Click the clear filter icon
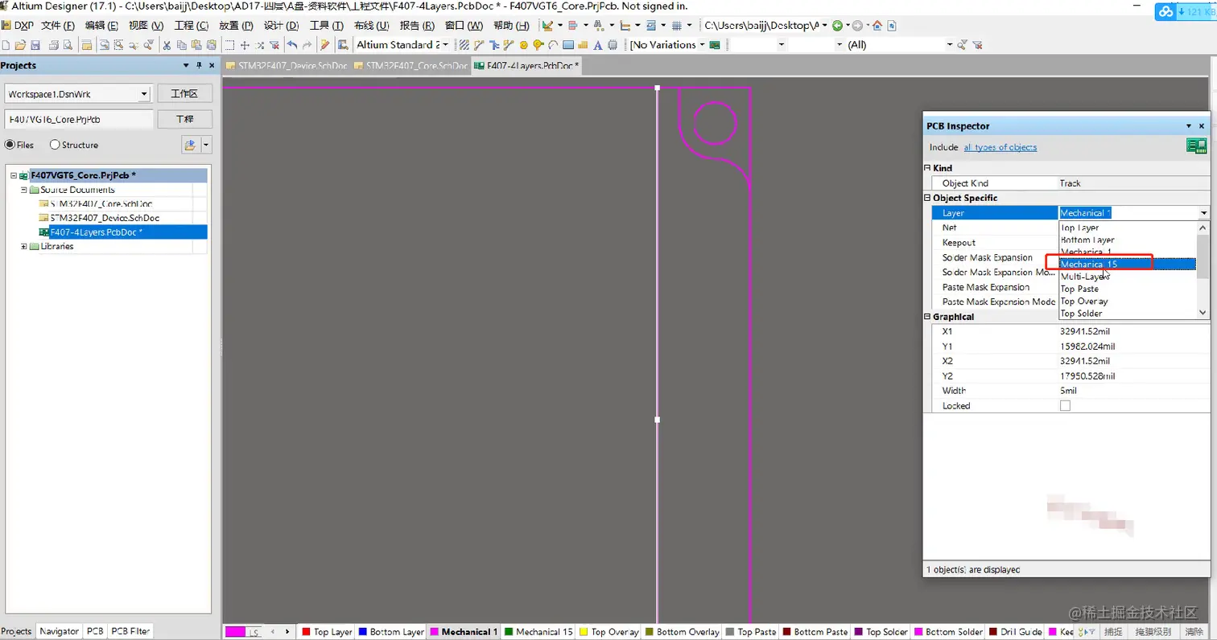Image resolution: width=1217 pixels, height=640 pixels. [979, 45]
